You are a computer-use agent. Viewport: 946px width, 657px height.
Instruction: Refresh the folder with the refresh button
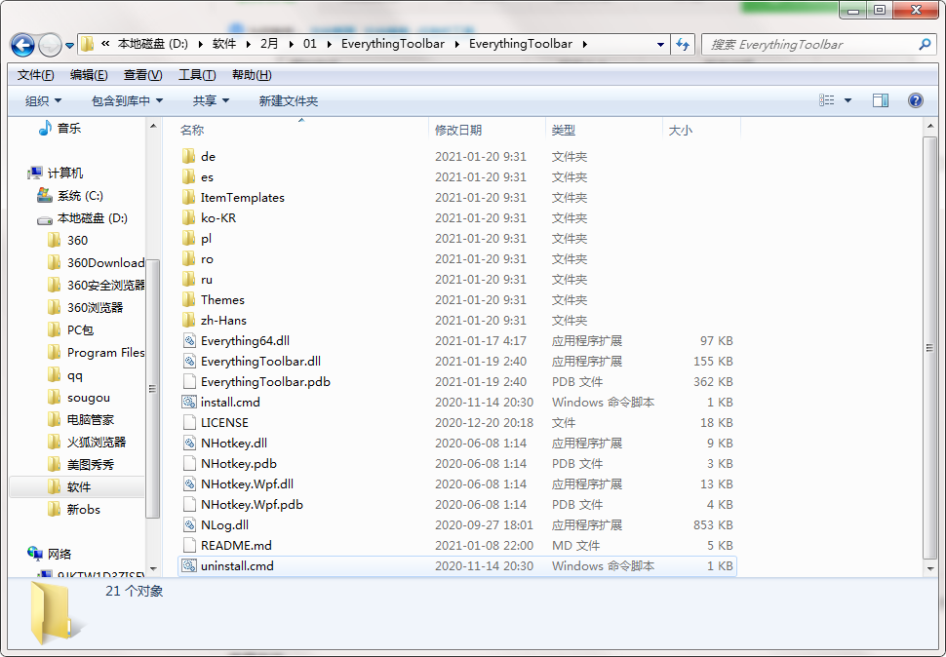[683, 45]
